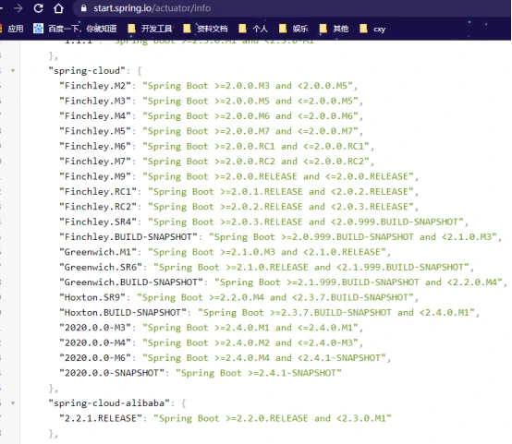Click value "Spring Boot >=2.0.0.RC1 and <=2.0.0.RC1"
Viewport: 512px width, 444px height.
coord(256,146)
